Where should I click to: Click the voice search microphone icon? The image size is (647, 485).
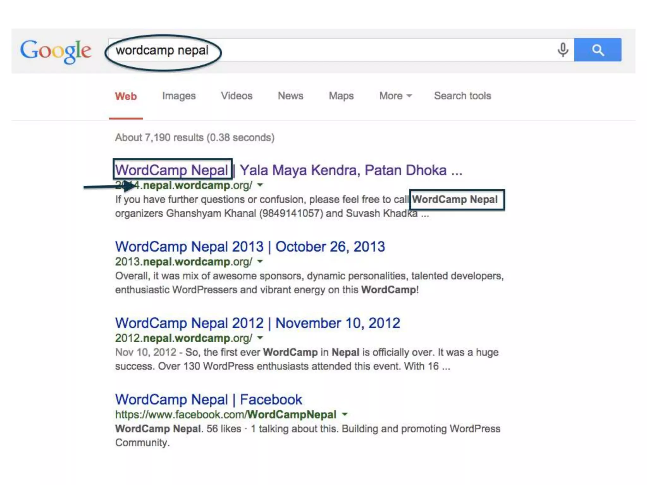point(563,50)
